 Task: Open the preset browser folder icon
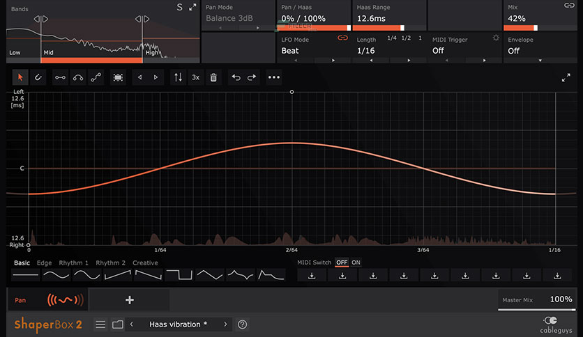[117, 324]
